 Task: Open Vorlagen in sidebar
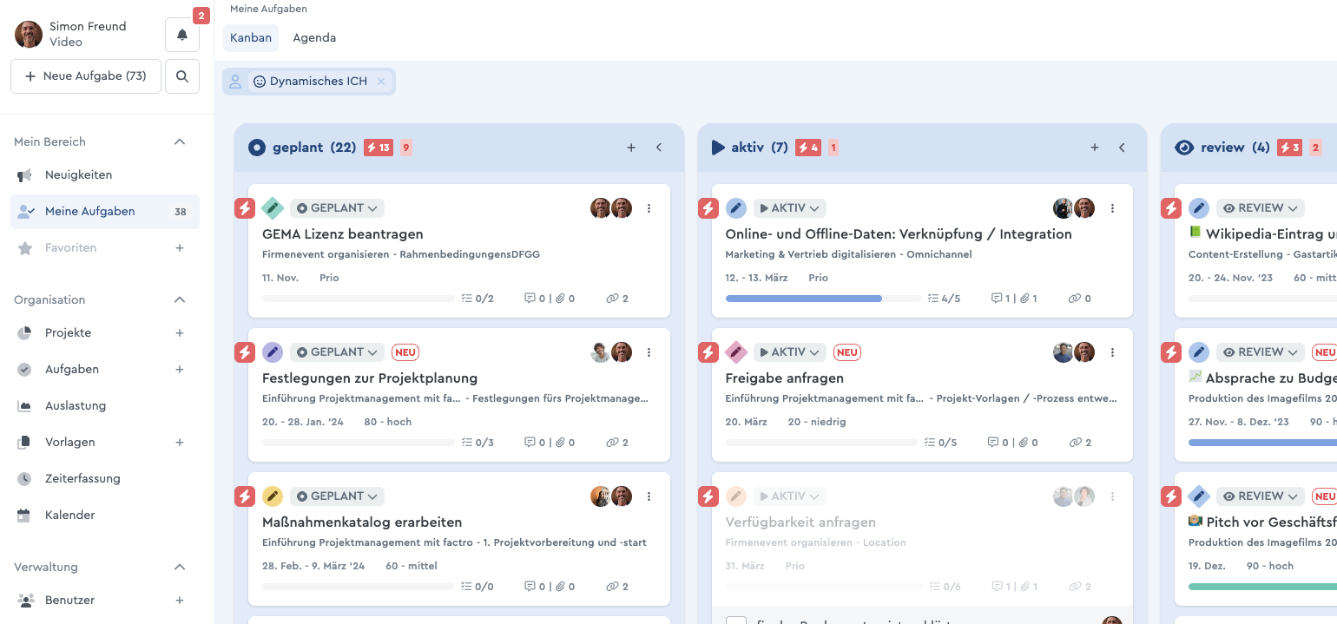tap(70, 443)
